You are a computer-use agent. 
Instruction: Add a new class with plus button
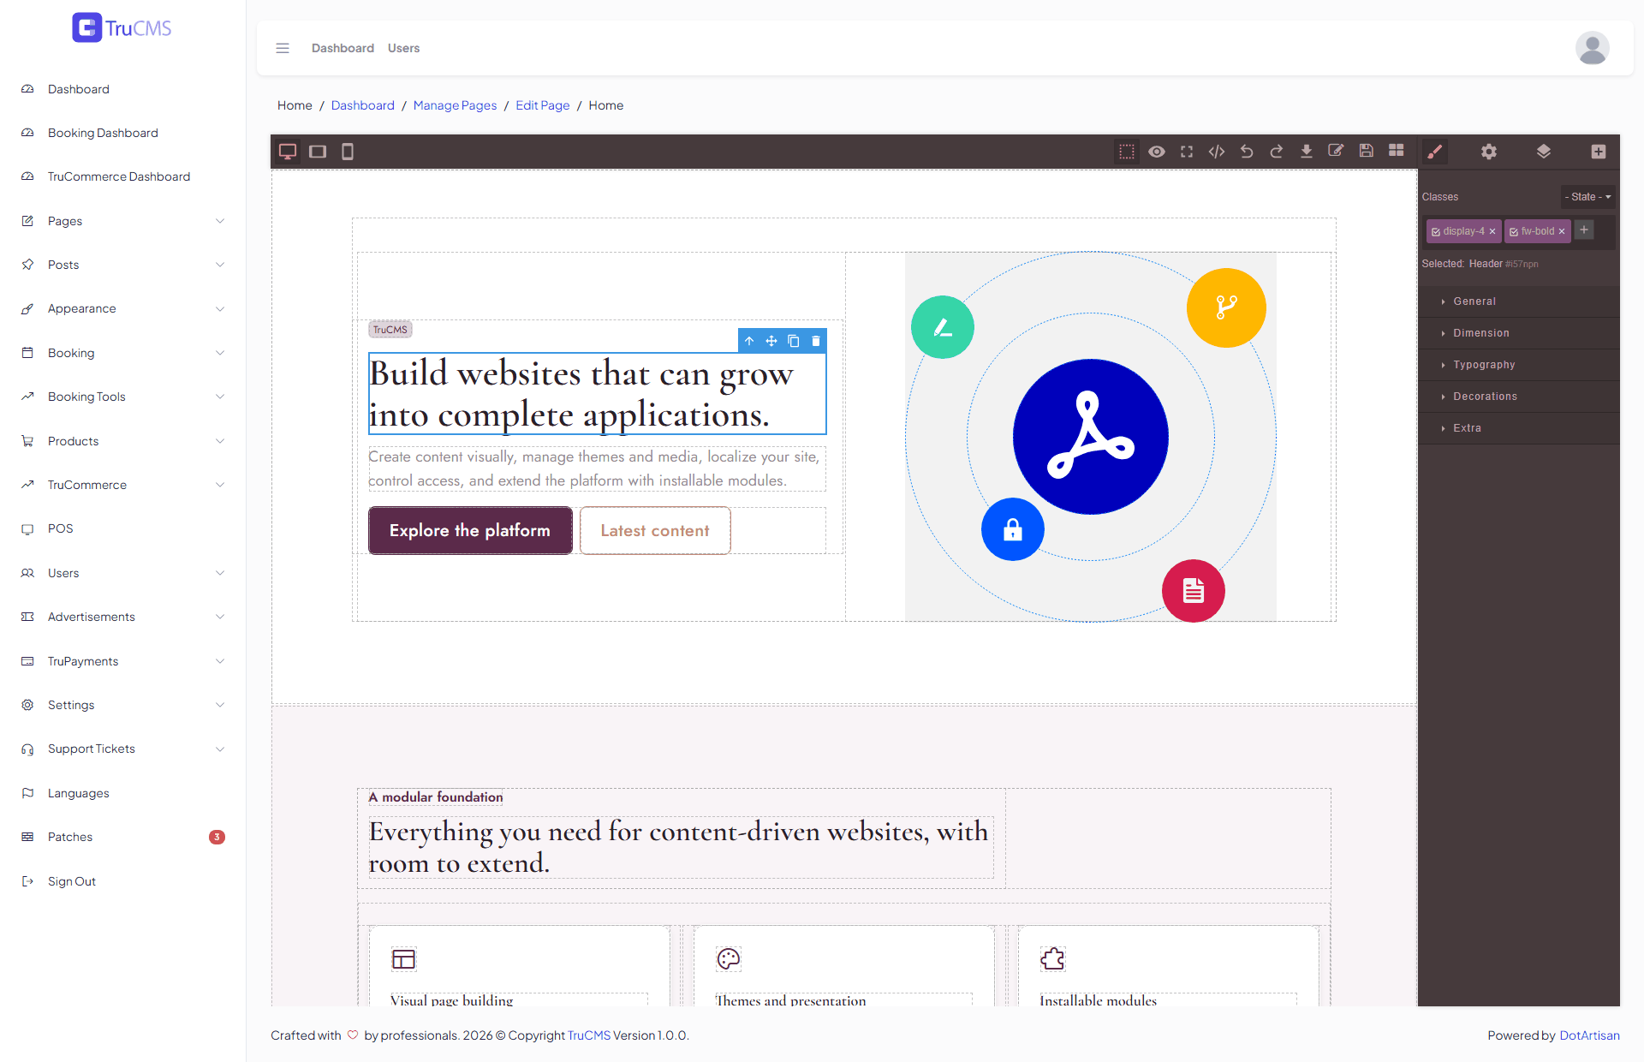(x=1584, y=230)
